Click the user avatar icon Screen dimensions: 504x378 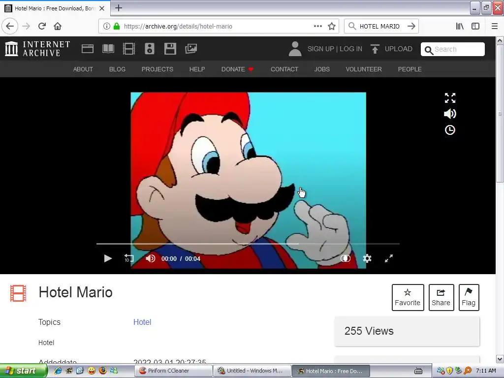click(295, 49)
